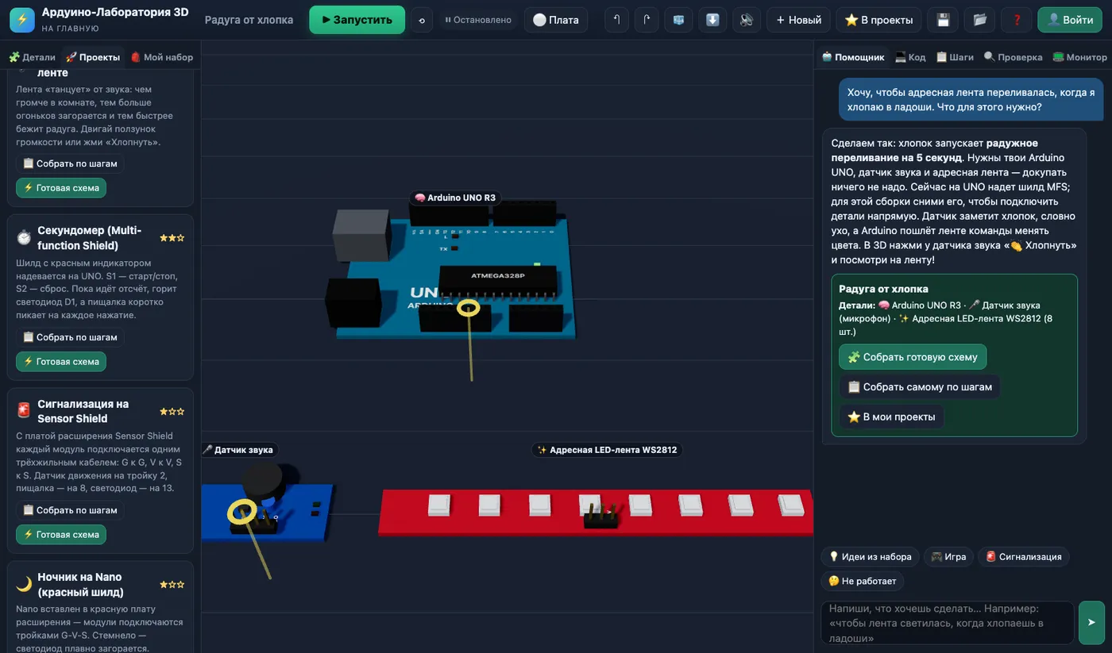The image size is (1112, 653).
Task: Click the Радуга от хлопка heading in the assistant card
Action: 883,289
